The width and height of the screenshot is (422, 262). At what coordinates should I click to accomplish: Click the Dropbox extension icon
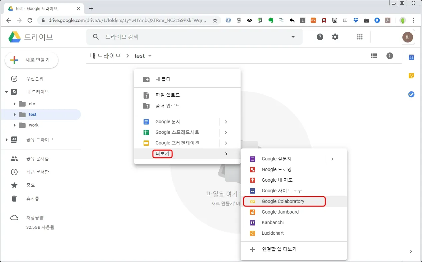(356, 20)
